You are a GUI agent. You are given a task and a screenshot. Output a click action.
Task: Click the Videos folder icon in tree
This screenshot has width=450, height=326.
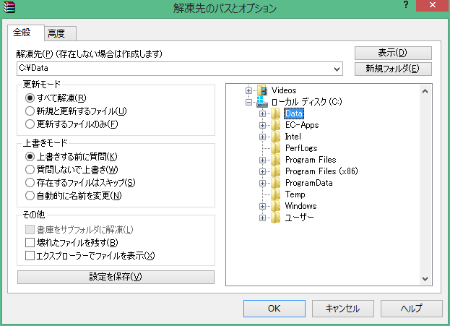262,90
